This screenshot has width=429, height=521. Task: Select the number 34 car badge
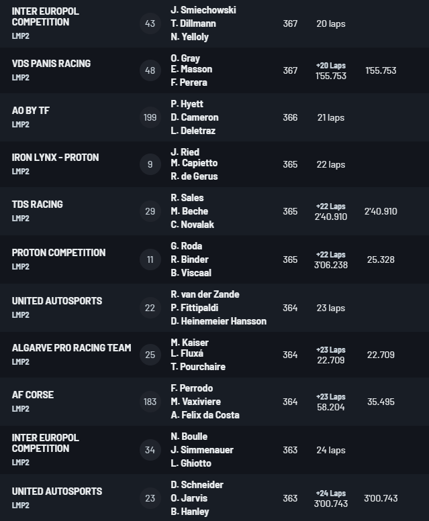click(x=150, y=450)
